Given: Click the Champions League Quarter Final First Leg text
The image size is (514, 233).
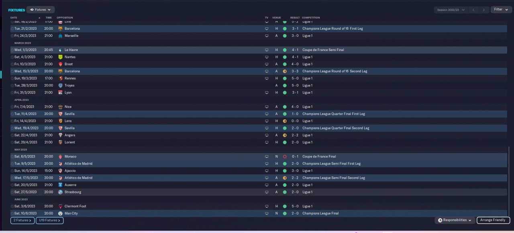Looking at the screenshot, I should [334, 114].
